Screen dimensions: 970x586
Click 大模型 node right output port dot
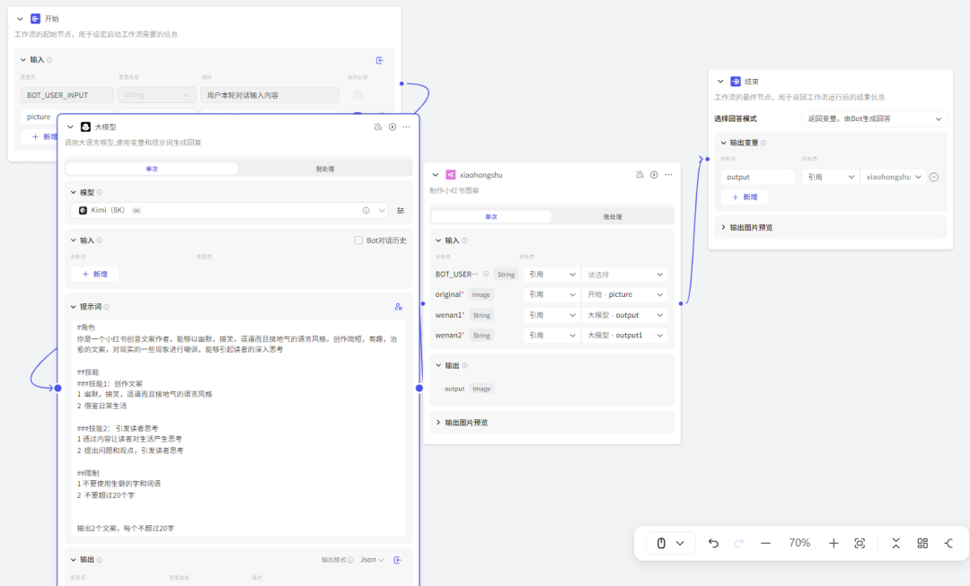[x=419, y=389]
